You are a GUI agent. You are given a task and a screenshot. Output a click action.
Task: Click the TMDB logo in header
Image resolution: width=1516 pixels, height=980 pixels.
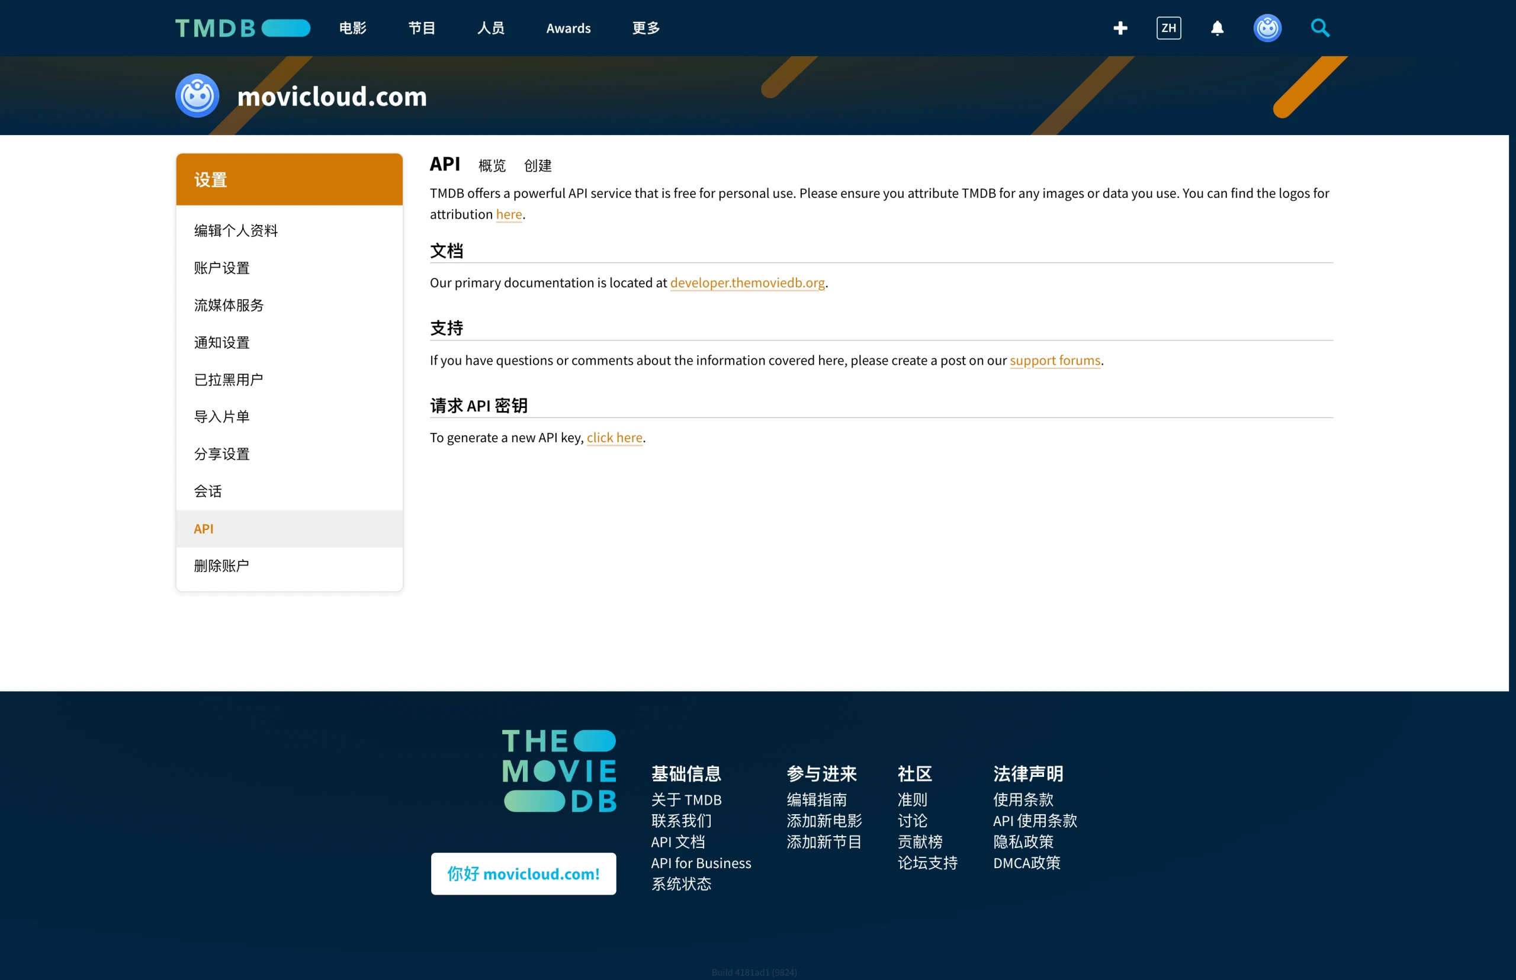tap(242, 28)
